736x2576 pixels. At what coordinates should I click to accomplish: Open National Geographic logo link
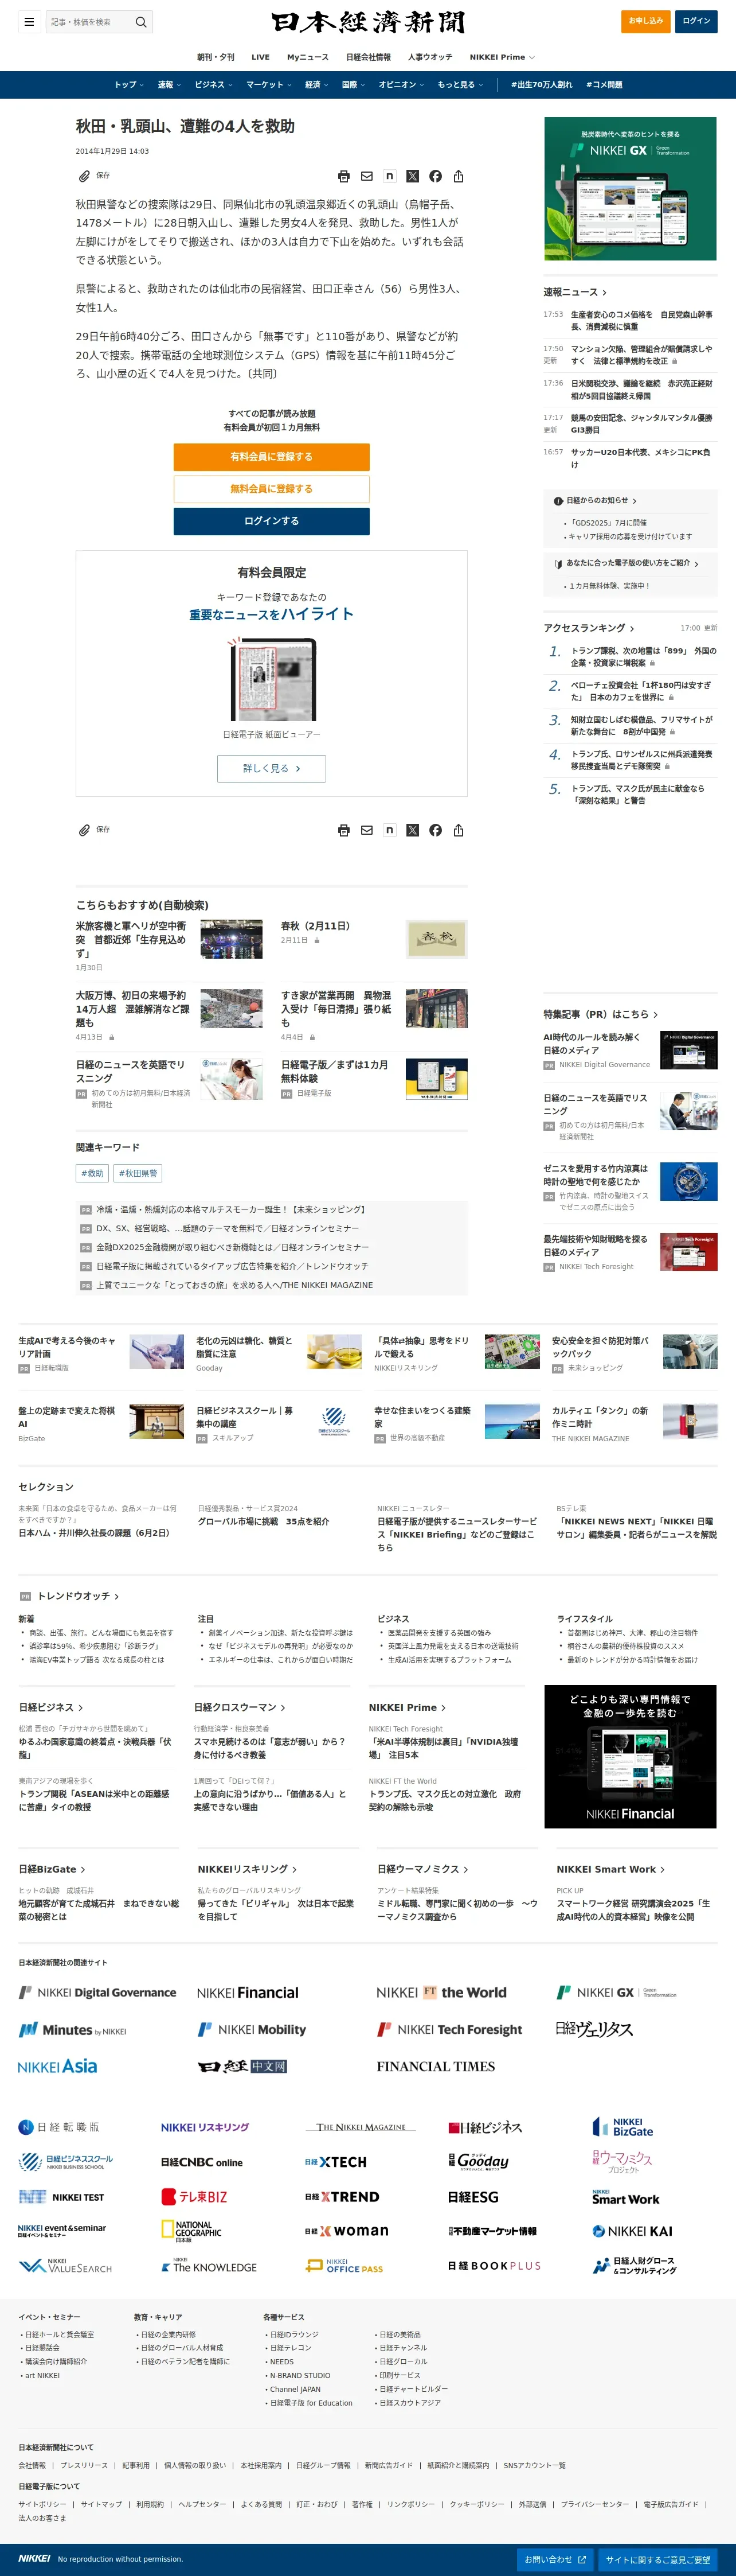[x=192, y=2231]
